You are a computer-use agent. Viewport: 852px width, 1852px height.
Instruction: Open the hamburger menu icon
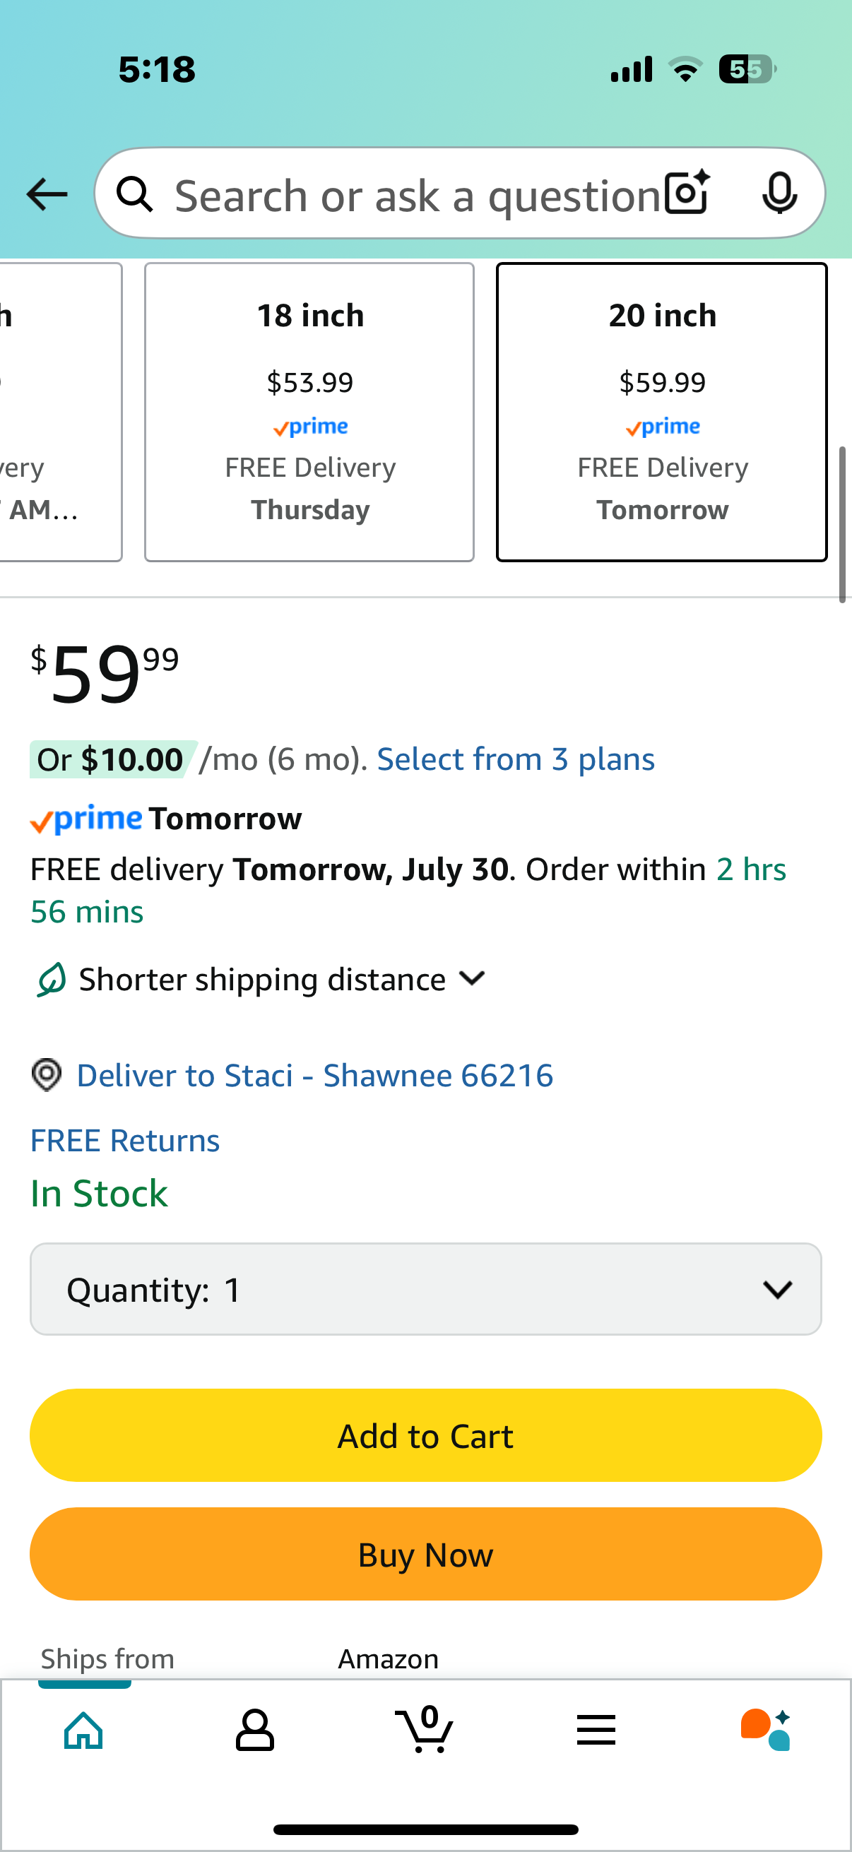pyautogui.click(x=596, y=1730)
